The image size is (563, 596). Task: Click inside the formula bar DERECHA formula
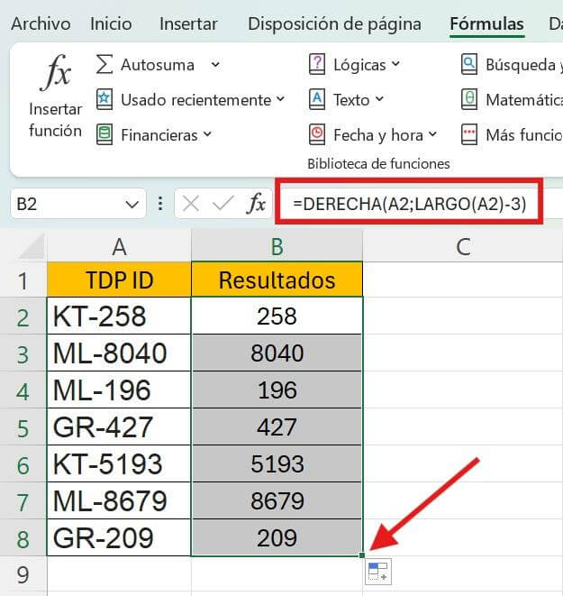click(409, 204)
